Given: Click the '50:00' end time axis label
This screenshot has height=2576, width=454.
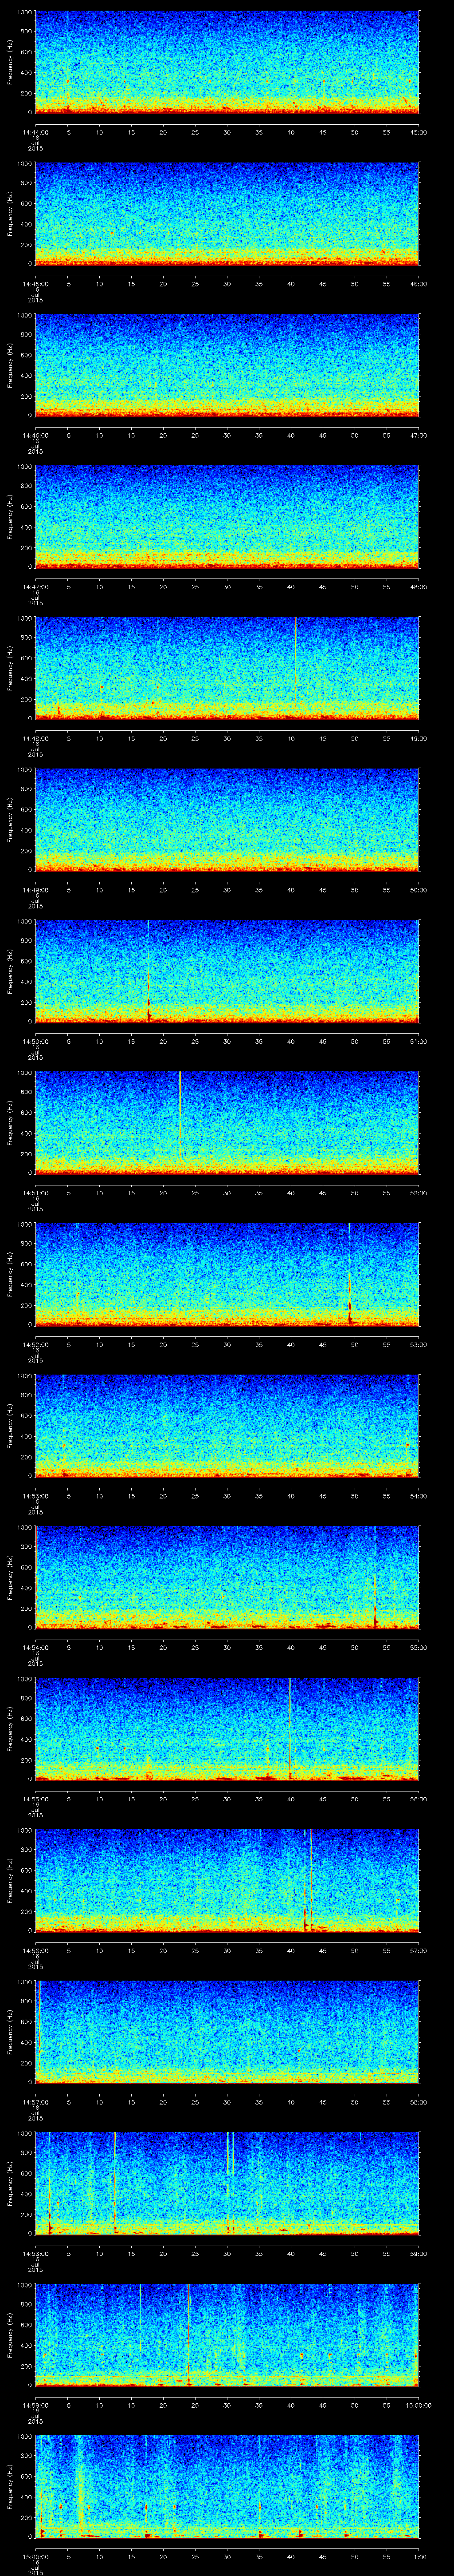Looking at the screenshot, I should click(418, 890).
